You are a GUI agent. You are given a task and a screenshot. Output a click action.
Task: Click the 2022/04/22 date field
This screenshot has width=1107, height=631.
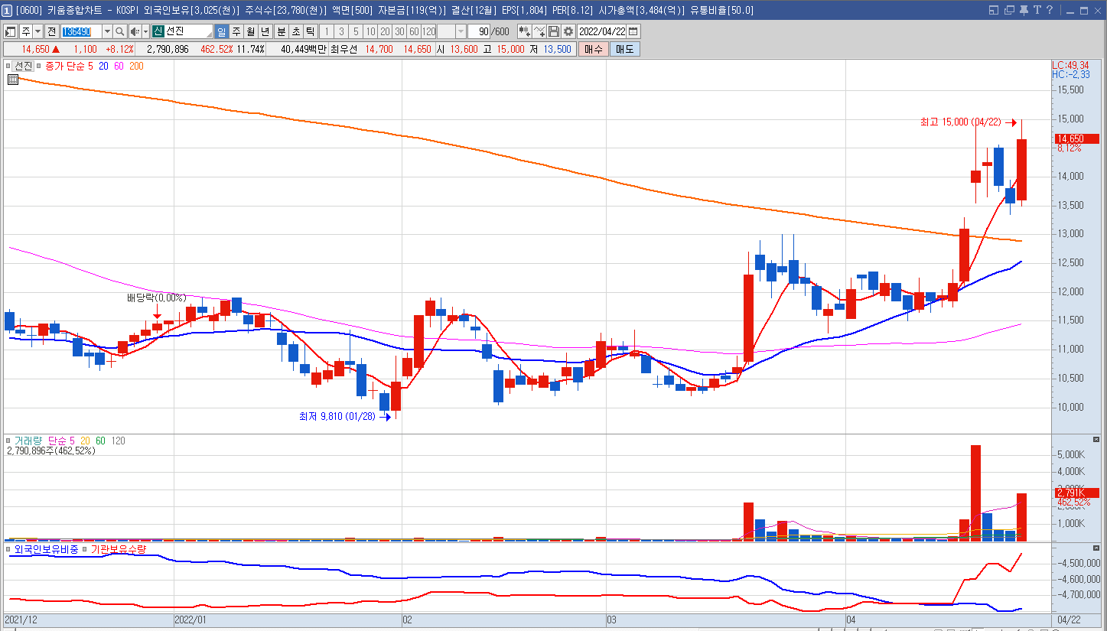point(602,31)
